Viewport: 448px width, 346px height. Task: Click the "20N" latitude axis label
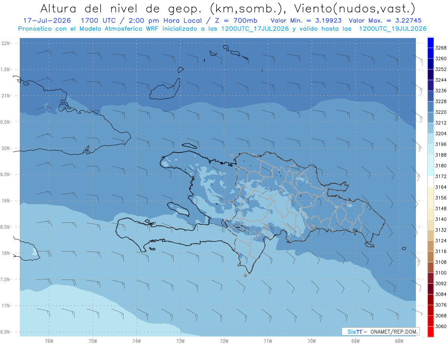coord(6,148)
